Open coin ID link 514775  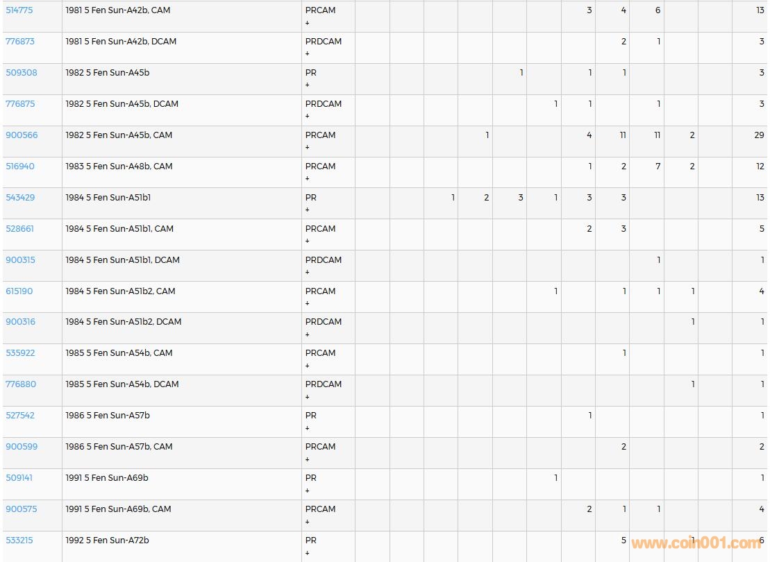coord(19,10)
